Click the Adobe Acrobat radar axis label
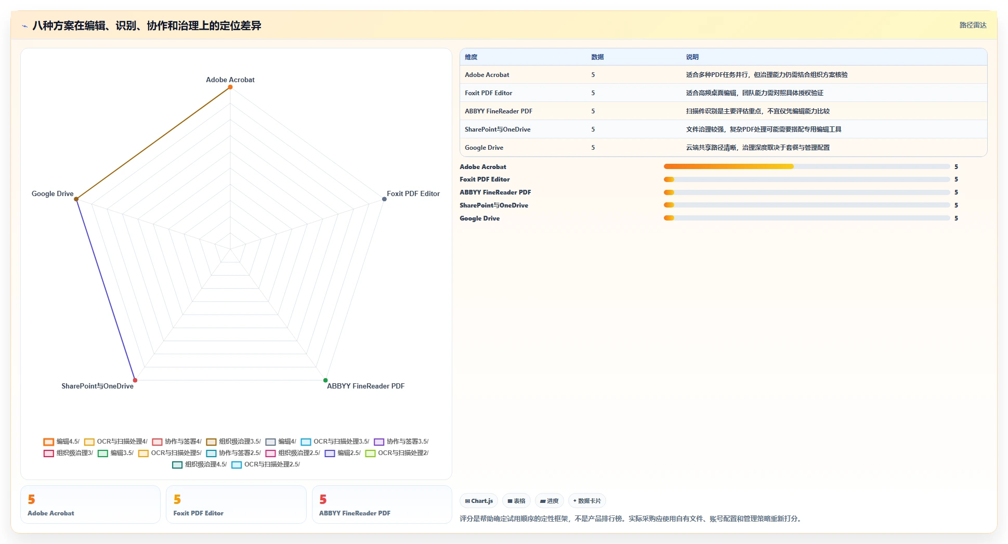 click(x=230, y=80)
